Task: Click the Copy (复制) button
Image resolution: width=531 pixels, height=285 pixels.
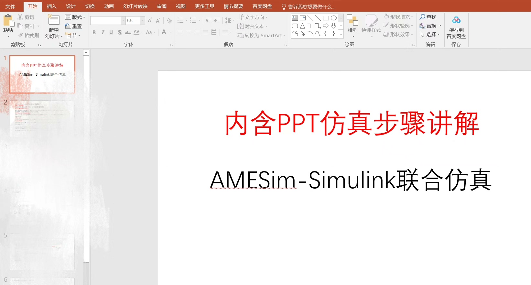Action: (26, 26)
